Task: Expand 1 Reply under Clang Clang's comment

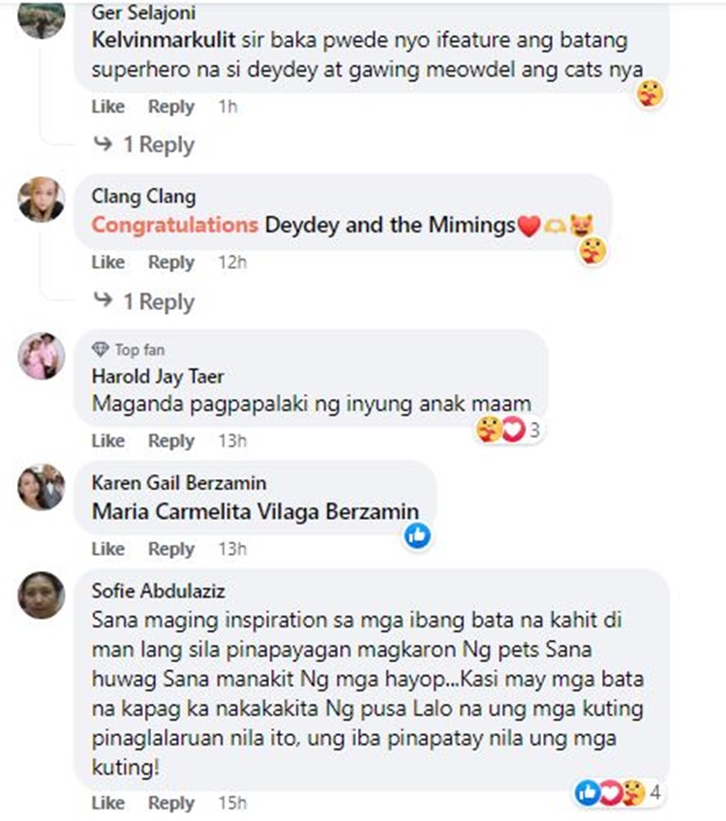Action: click(x=159, y=302)
